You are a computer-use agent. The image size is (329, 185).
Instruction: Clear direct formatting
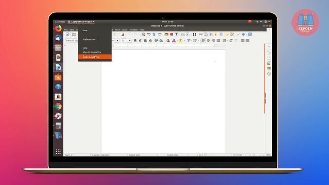(168, 40)
